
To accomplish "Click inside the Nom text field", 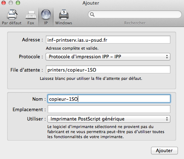I will [109, 99].
